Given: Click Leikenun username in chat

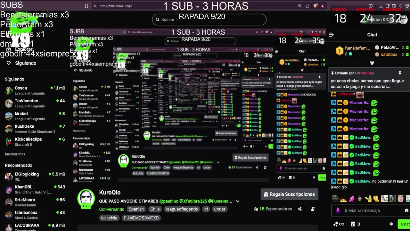Looking at the screenshot, I should [x=346, y=94].
